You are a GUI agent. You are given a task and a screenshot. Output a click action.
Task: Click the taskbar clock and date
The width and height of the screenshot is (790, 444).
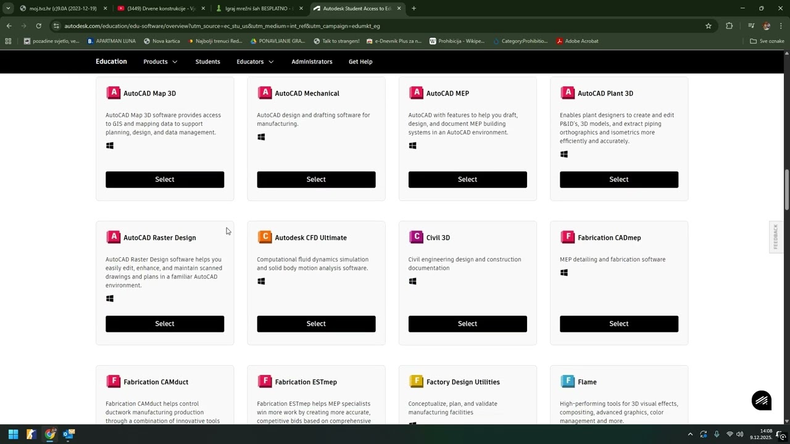click(761, 434)
